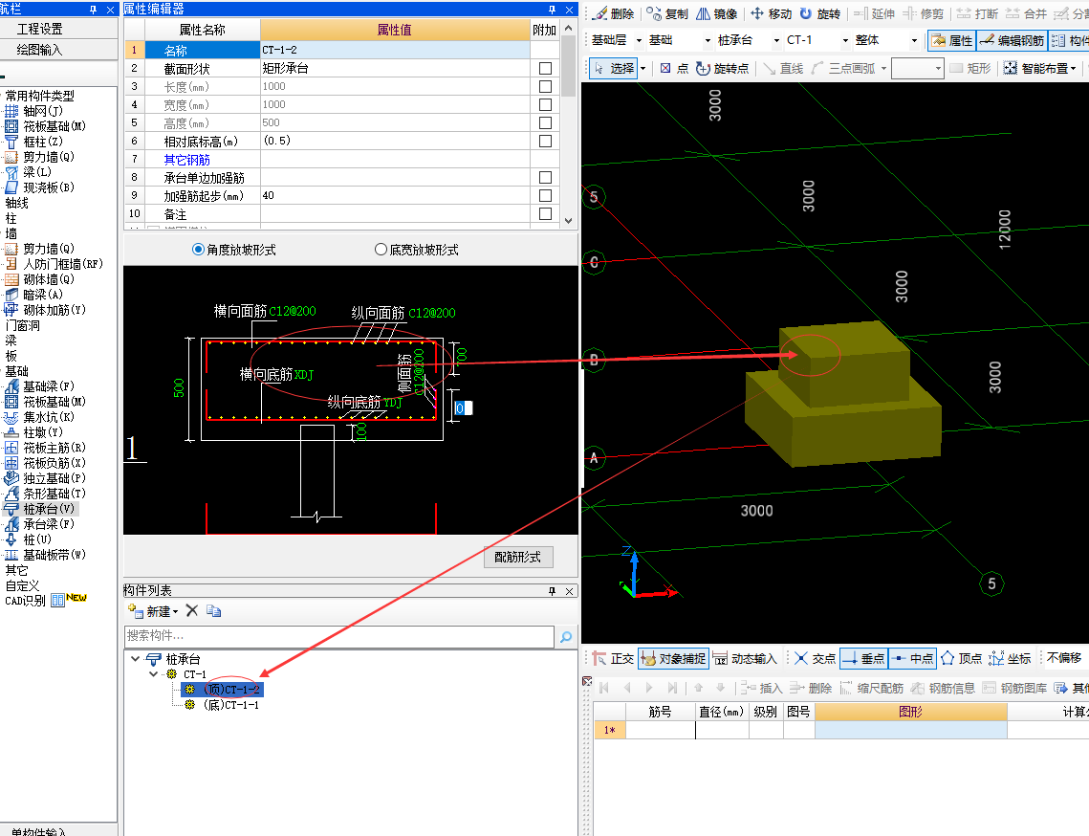Select 筏板基础(M) in common types
This screenshot has height=836, width=1089.
pyautogui.click(x=46, y=125)
